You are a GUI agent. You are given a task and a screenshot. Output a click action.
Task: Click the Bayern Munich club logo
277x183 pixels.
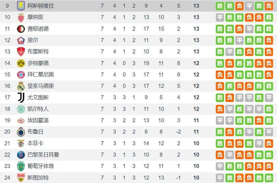pyautogui.click(x=21, y=74)
